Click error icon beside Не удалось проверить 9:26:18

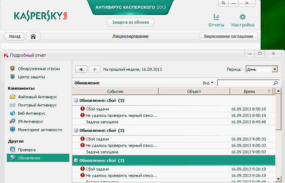[x=83, y=175]
